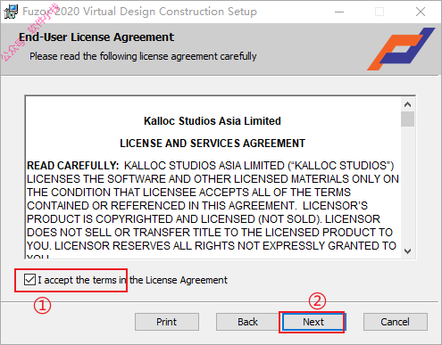442x345 pixels.
Task: Click the empty scrollbar track below the thumb
Action: pos(407,185)
